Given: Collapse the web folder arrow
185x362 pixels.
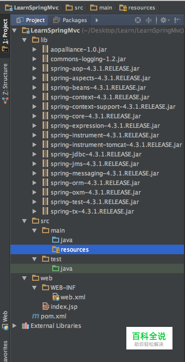Looking at the screenshot, I should [25, 278].
